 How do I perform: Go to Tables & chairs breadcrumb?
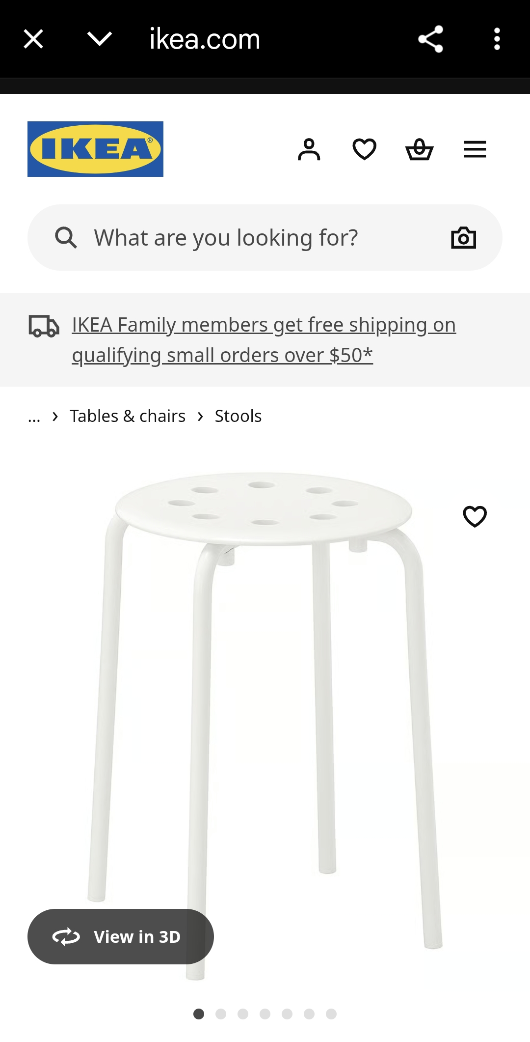[x=128, y=416]
